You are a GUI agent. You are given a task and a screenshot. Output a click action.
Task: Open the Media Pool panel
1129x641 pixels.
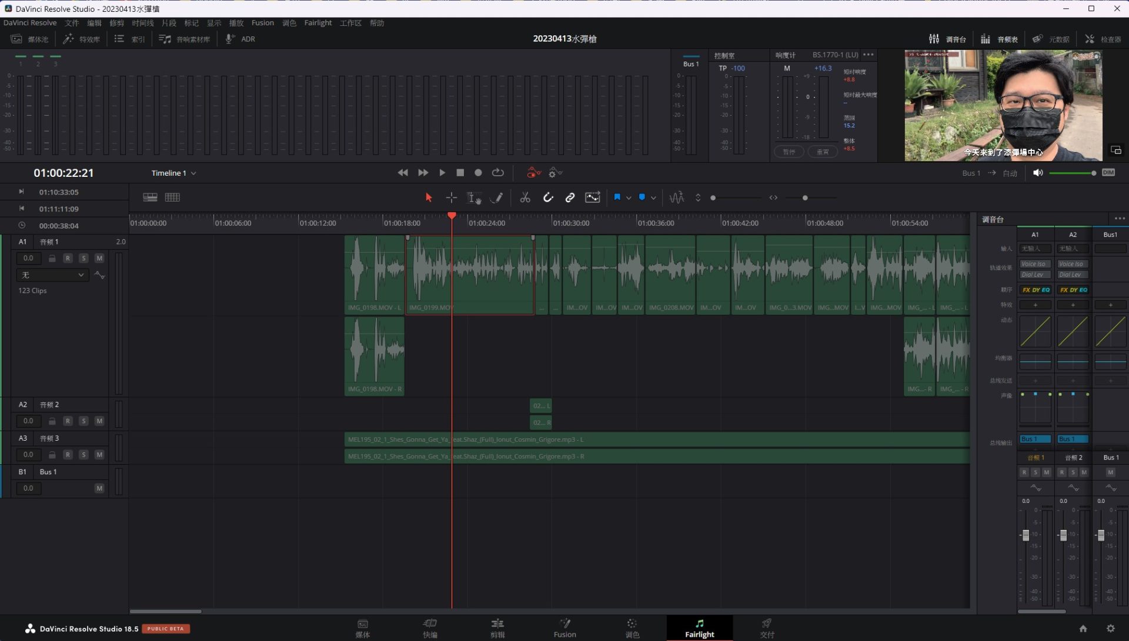pos(29,39)
